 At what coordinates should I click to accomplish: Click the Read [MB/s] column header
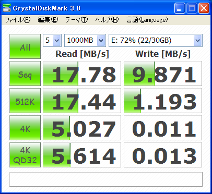pos(82,54)
